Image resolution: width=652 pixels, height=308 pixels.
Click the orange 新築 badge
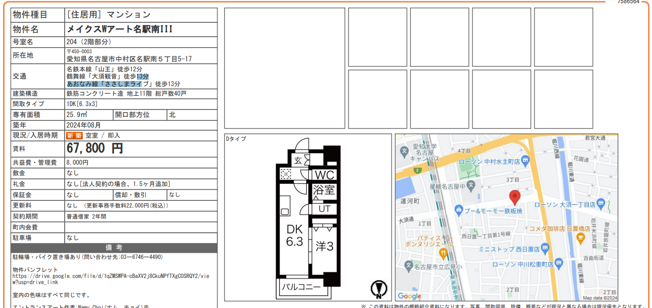tap(74, 136)
